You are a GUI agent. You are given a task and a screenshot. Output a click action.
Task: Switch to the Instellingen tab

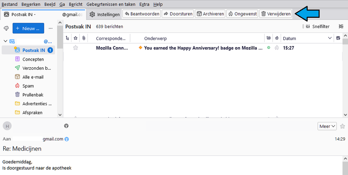point(105,14)
